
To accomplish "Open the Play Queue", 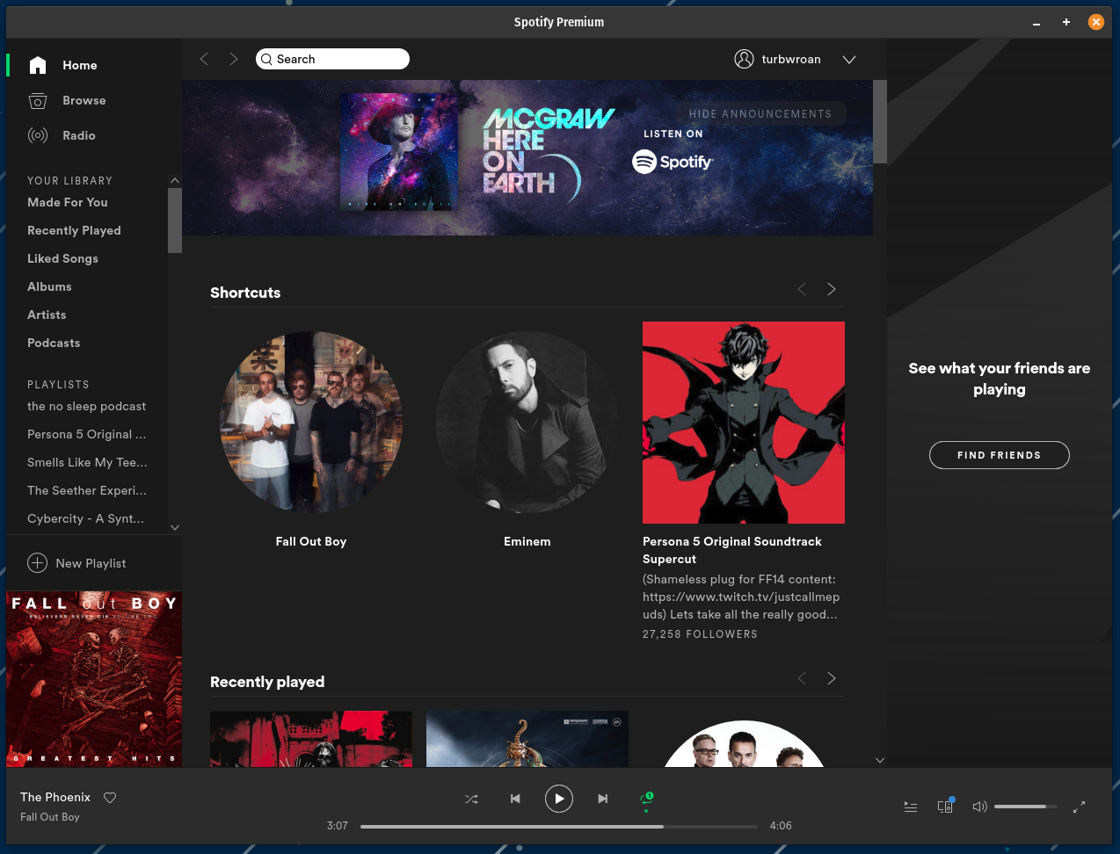I will click(x=911, y=806).
